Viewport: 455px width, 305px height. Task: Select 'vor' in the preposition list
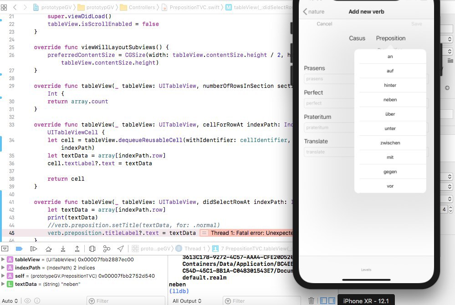pos(390,186)
